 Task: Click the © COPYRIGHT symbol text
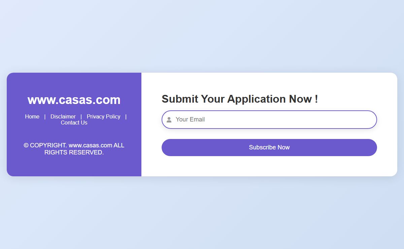pos(45,145)
